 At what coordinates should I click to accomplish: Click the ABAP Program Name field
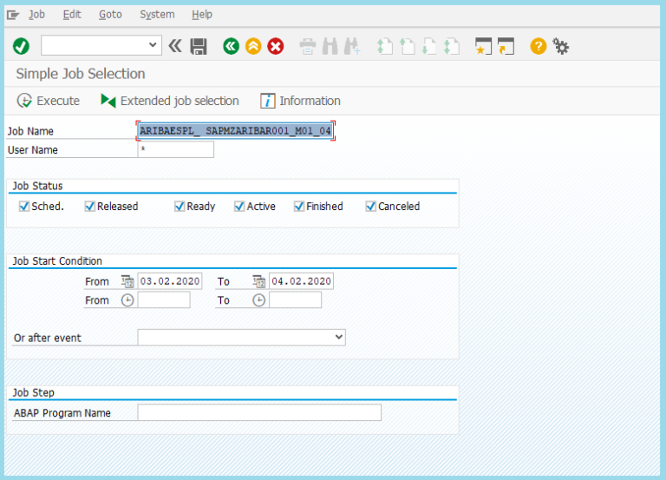(259, 412)
